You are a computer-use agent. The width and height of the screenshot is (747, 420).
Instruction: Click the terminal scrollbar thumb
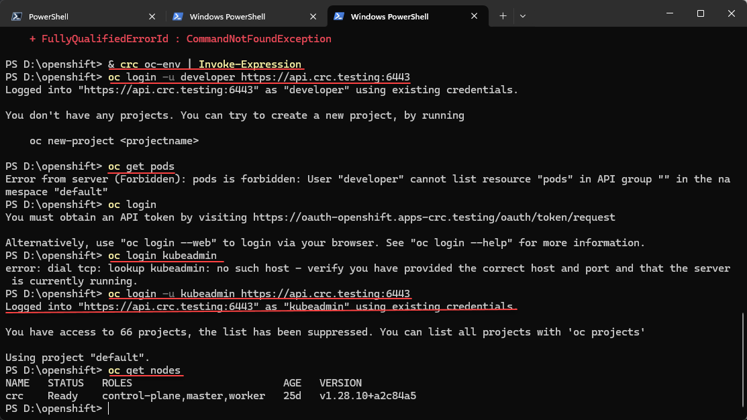[x=743, y=360]
